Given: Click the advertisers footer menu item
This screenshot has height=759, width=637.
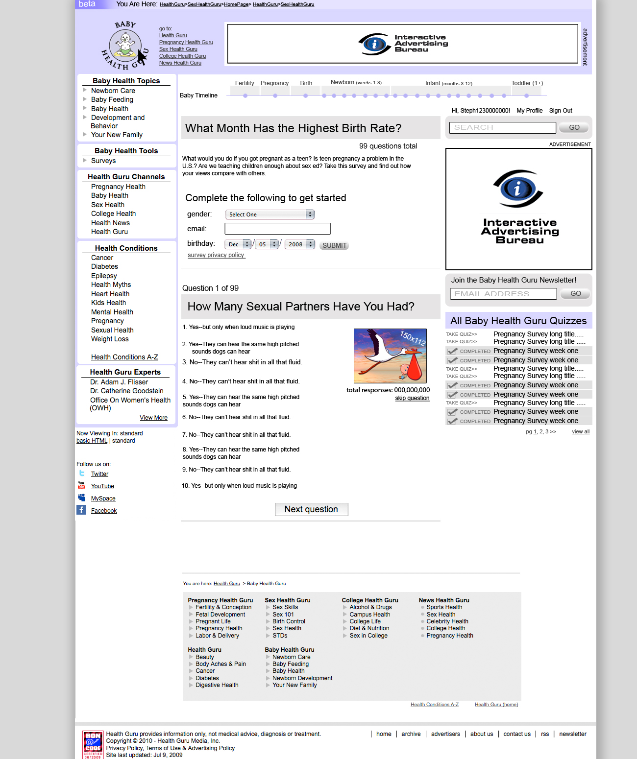Looking at the screenshot, I should pos(445,734).
